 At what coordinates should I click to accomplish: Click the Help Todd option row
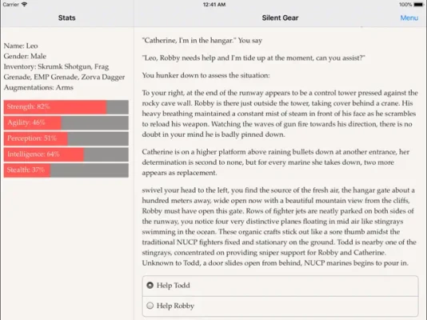(280, 286)
